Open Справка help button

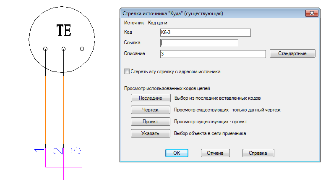[x=258, y=153]
